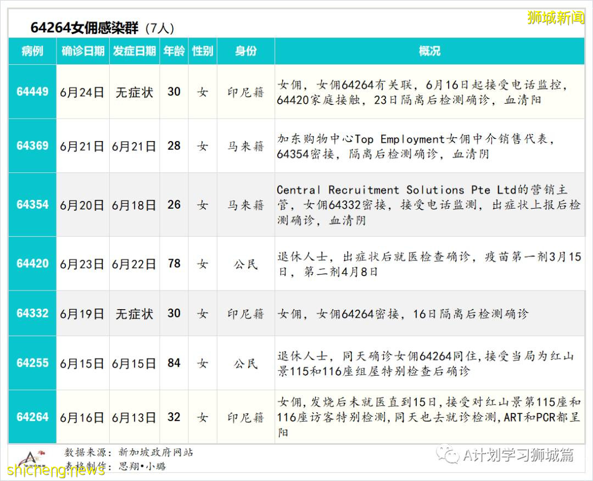593x481 pixels.
Task: Click the 年龄 column header
Action: point(174,51)
